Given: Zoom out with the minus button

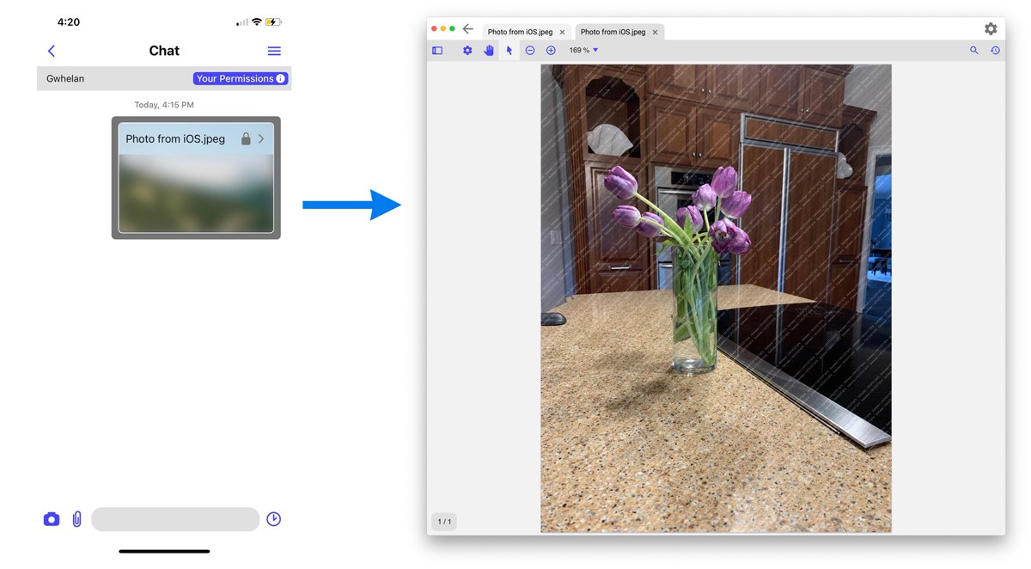Looking at the screenshot, I should click(x=530, y=51).
